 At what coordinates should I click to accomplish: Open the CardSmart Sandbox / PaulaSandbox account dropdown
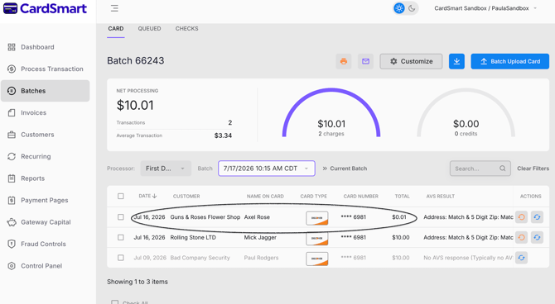[x=485, y=8]
